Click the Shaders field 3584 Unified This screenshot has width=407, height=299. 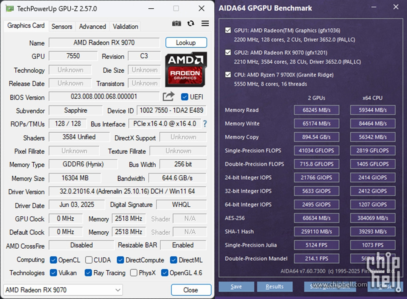click(79, 137)
